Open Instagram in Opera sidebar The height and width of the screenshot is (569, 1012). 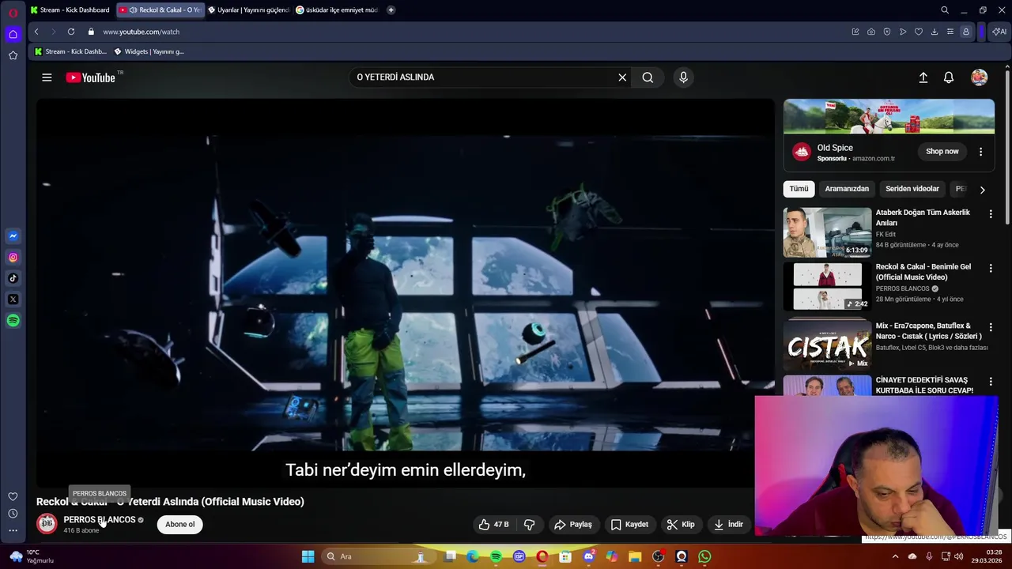[13, 257]
